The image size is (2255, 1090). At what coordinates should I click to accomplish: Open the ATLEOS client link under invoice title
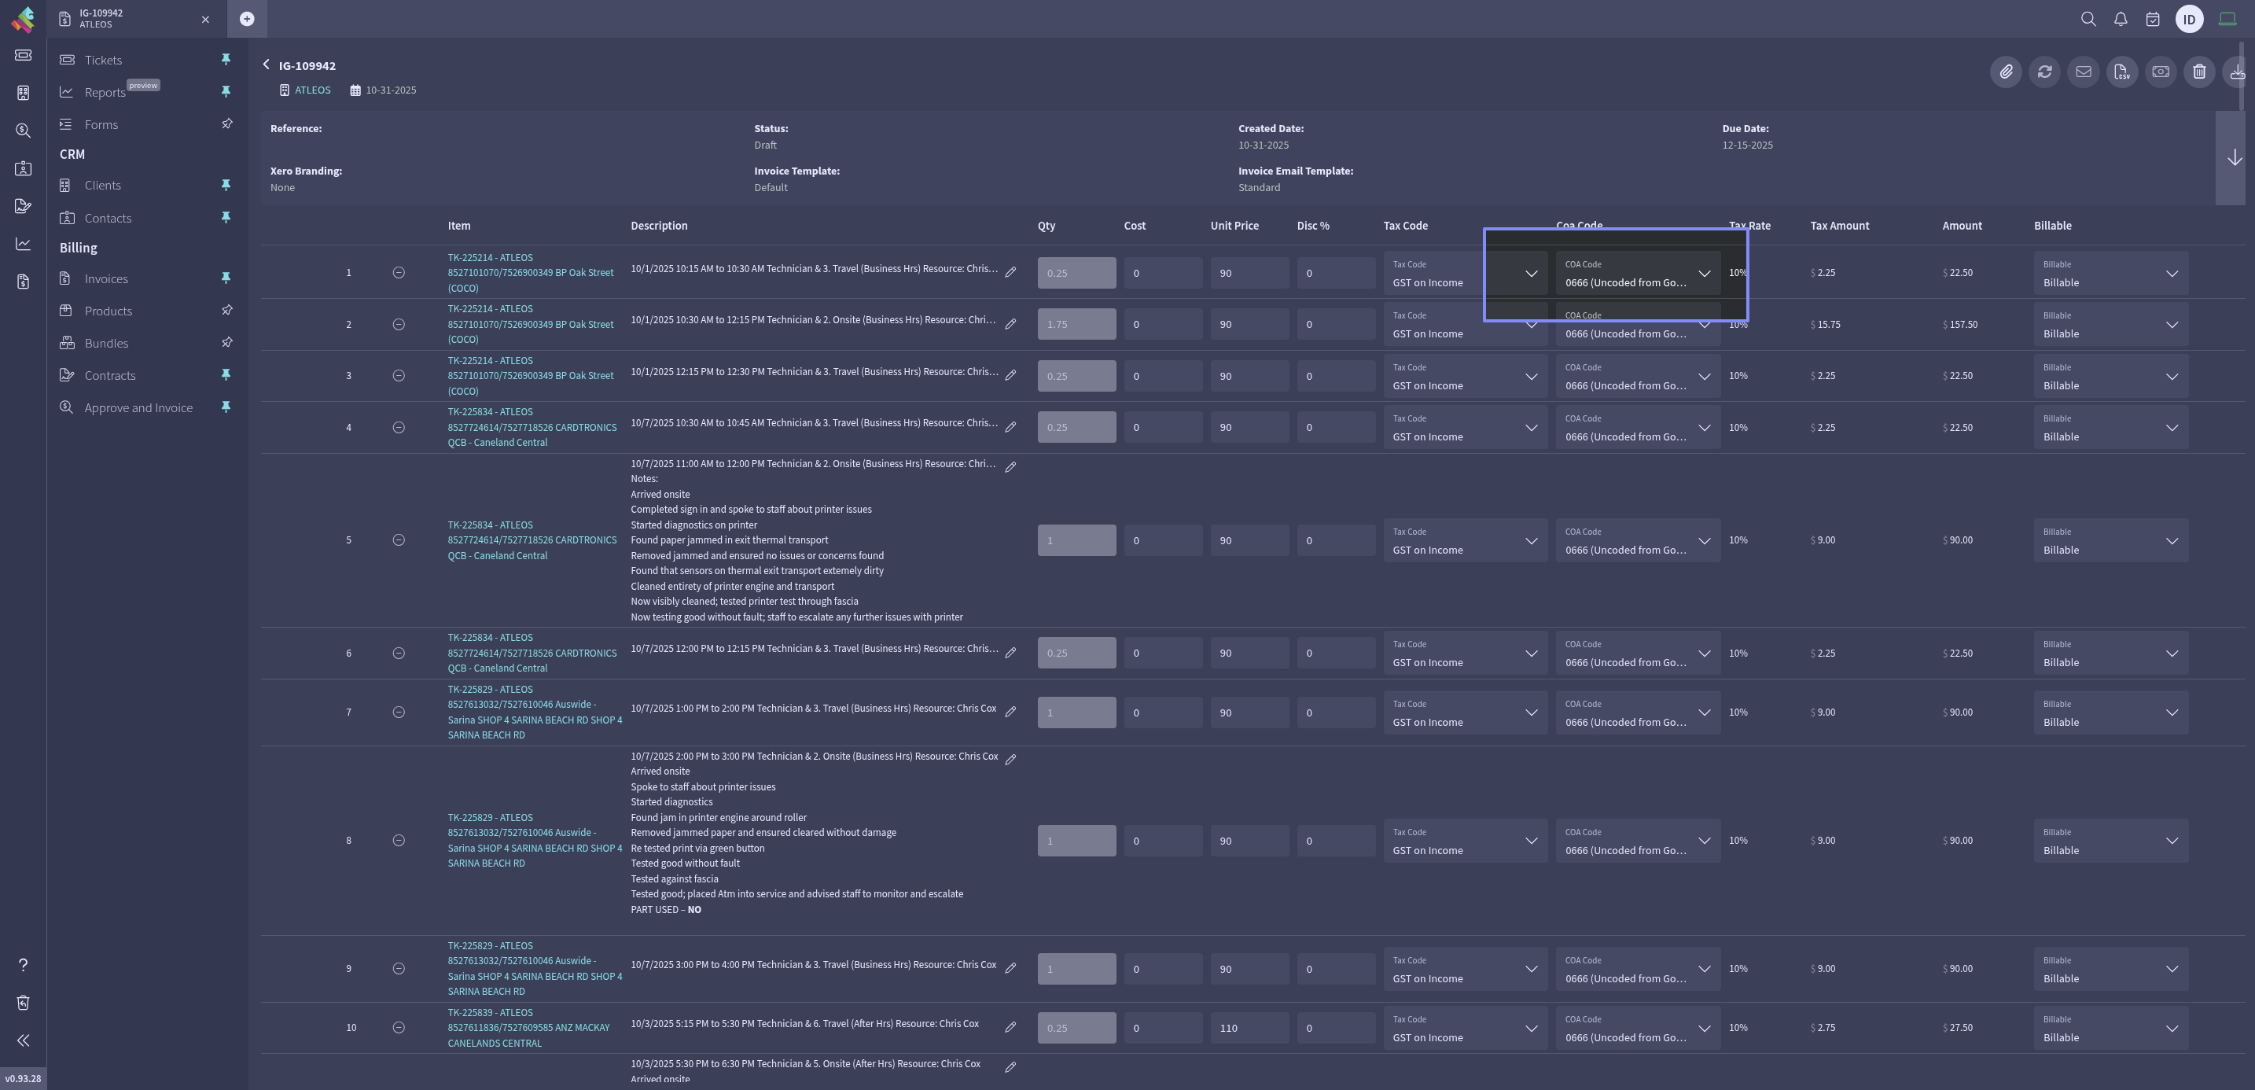[312, 90]
